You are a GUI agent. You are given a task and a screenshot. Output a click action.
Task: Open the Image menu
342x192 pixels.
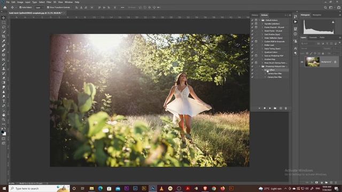pyautogui.click(x=20, y=2)
